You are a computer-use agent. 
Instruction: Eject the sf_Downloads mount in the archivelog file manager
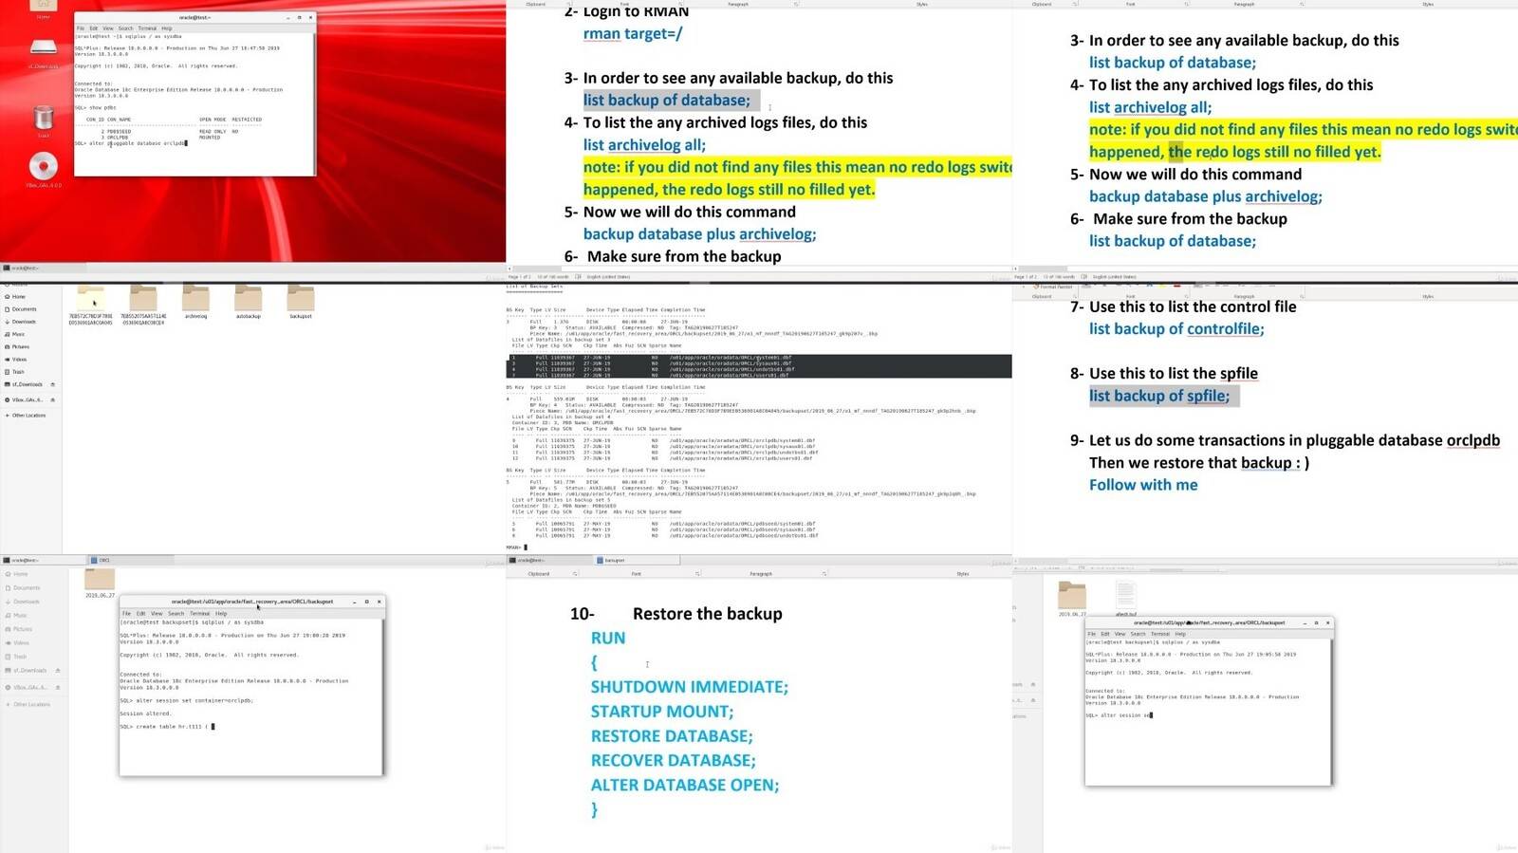pos(52,384)
